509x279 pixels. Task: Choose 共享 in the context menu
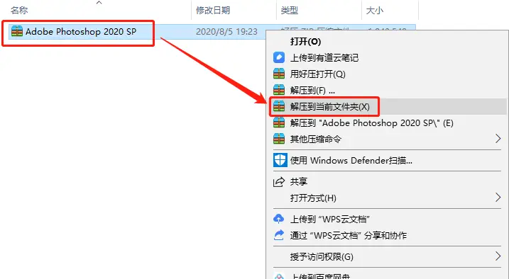pyautogui.click(x=299, y=181)
